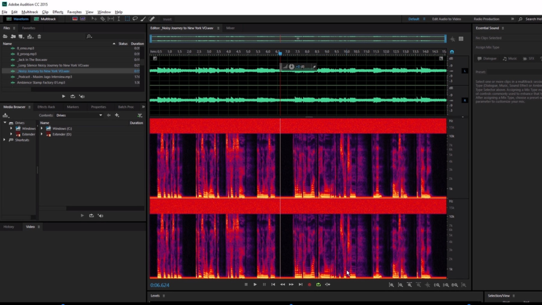Open the Contents Drives dropdown
The height and width of the screenshot is (305, 542).
100,115
